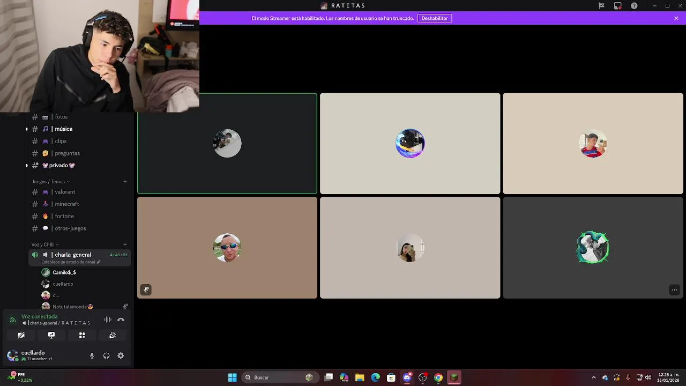Image resolution: width=686 pixels, height=386 pixels.
Task: Open the preguntas text channel
Action: pyautogui.click(x=79, y=153)
